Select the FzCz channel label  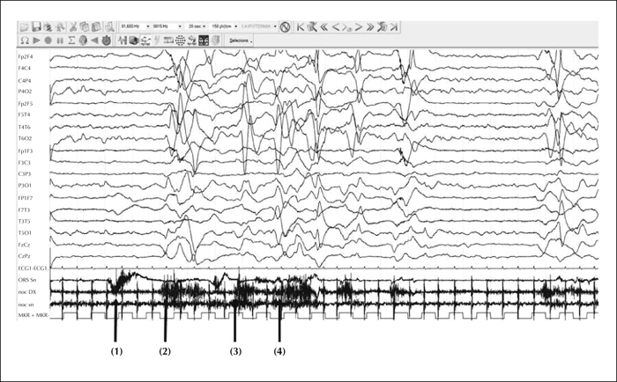24,245
